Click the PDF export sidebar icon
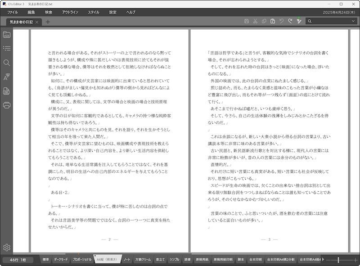Image resolution: width=360 pixels, height=266 pixels. (7, 91)
